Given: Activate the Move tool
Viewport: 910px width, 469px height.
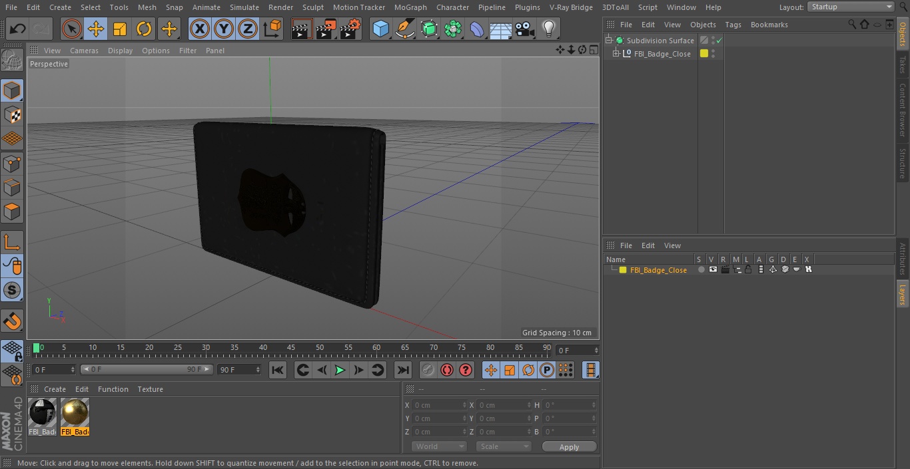Looking at the screenshot, I should pos(96,29).
